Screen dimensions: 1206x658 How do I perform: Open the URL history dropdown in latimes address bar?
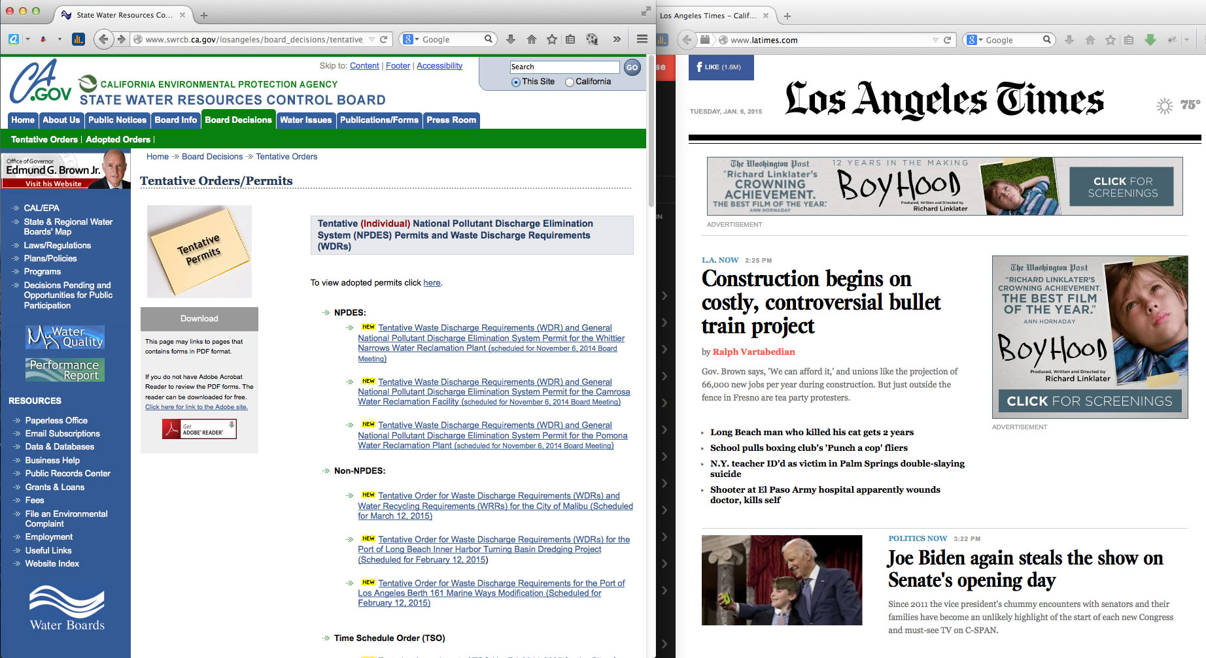[x=935, y=40]
